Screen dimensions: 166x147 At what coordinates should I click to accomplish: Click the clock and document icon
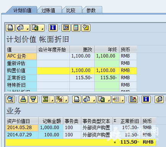(86, 28)
